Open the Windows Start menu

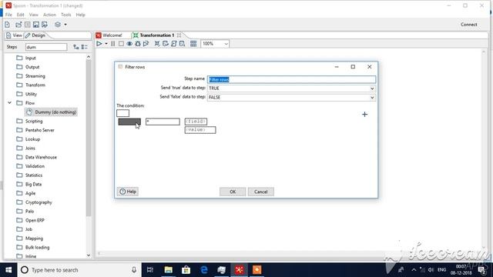click(x=8, y=270)
